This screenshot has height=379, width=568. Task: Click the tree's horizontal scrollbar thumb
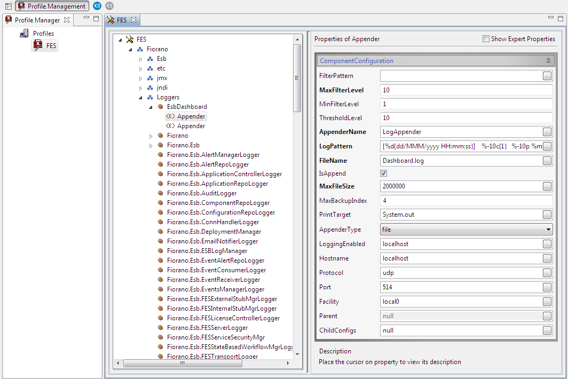click(x=182, y=363)
